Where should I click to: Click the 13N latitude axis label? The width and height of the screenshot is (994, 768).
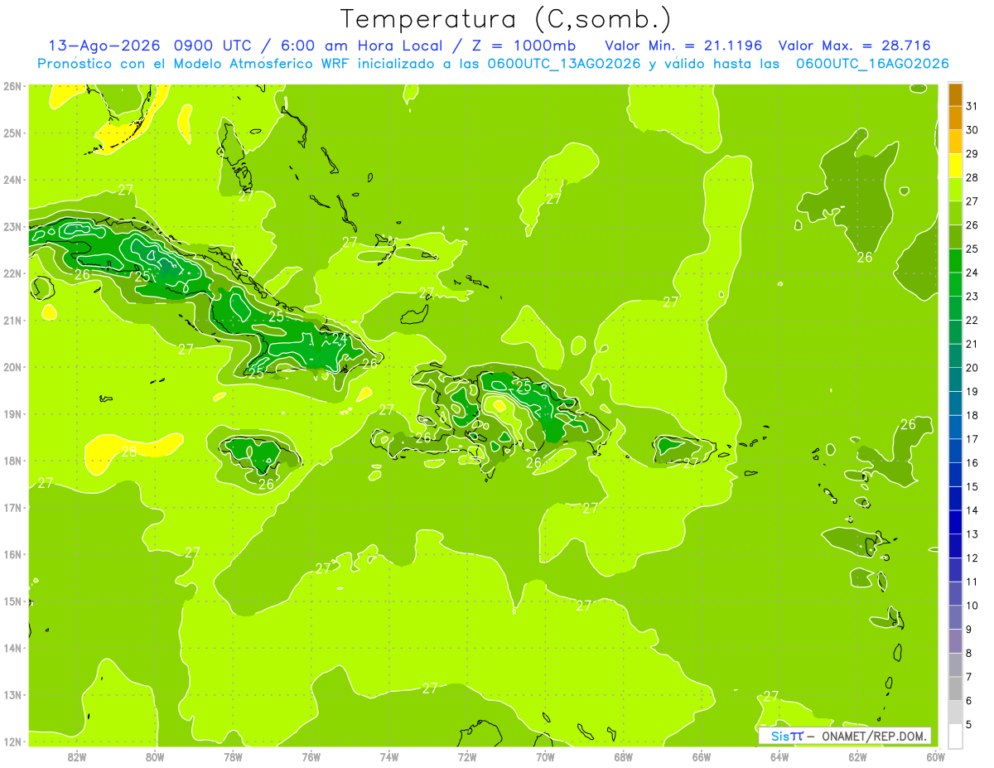(12, 694)
